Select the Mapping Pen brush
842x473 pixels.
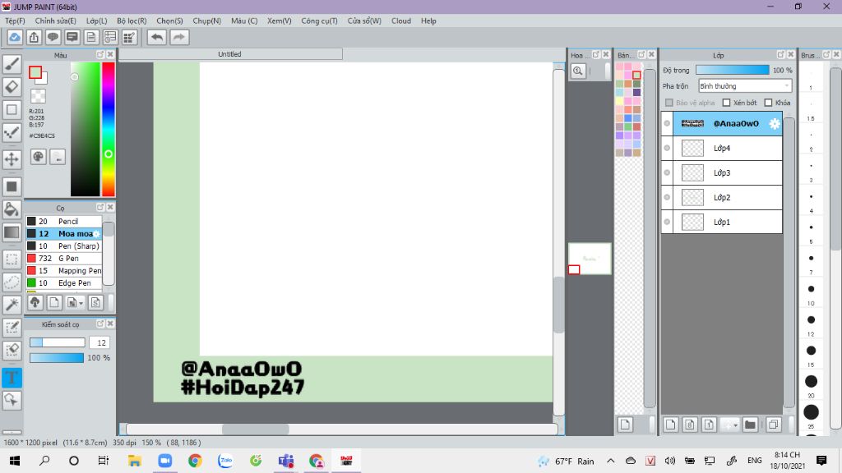click(x=64, y=271)
